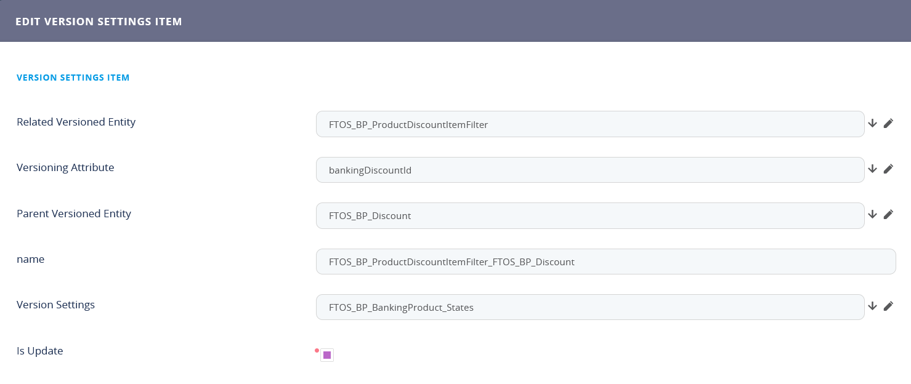Click the Edit Version Settings Item title
Image resolution: width=911 pixels, height=384 pixels.
(99, 22)
